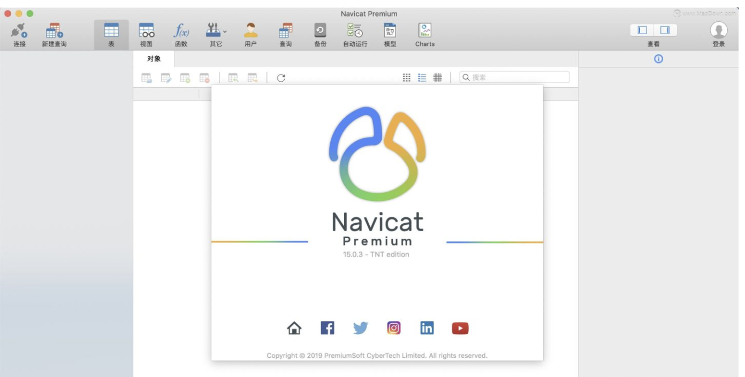Click the import wizard icon

[x=233, y=78]
